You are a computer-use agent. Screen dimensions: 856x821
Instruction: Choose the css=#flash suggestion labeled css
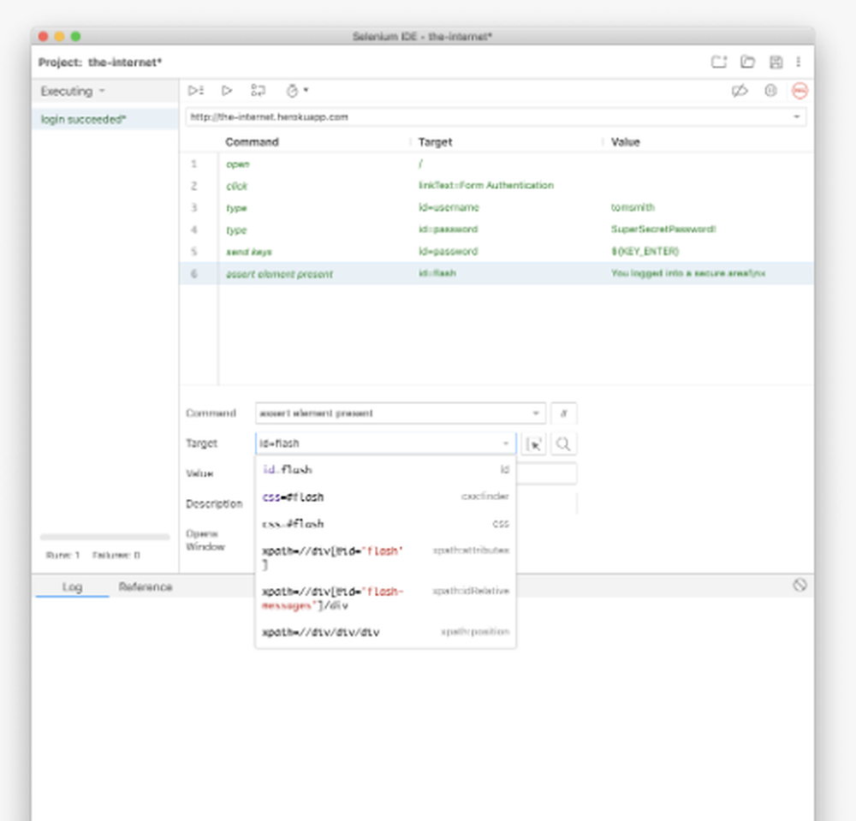pos(385,524)
